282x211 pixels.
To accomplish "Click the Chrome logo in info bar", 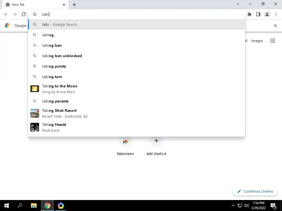I will tap(7, 26).
